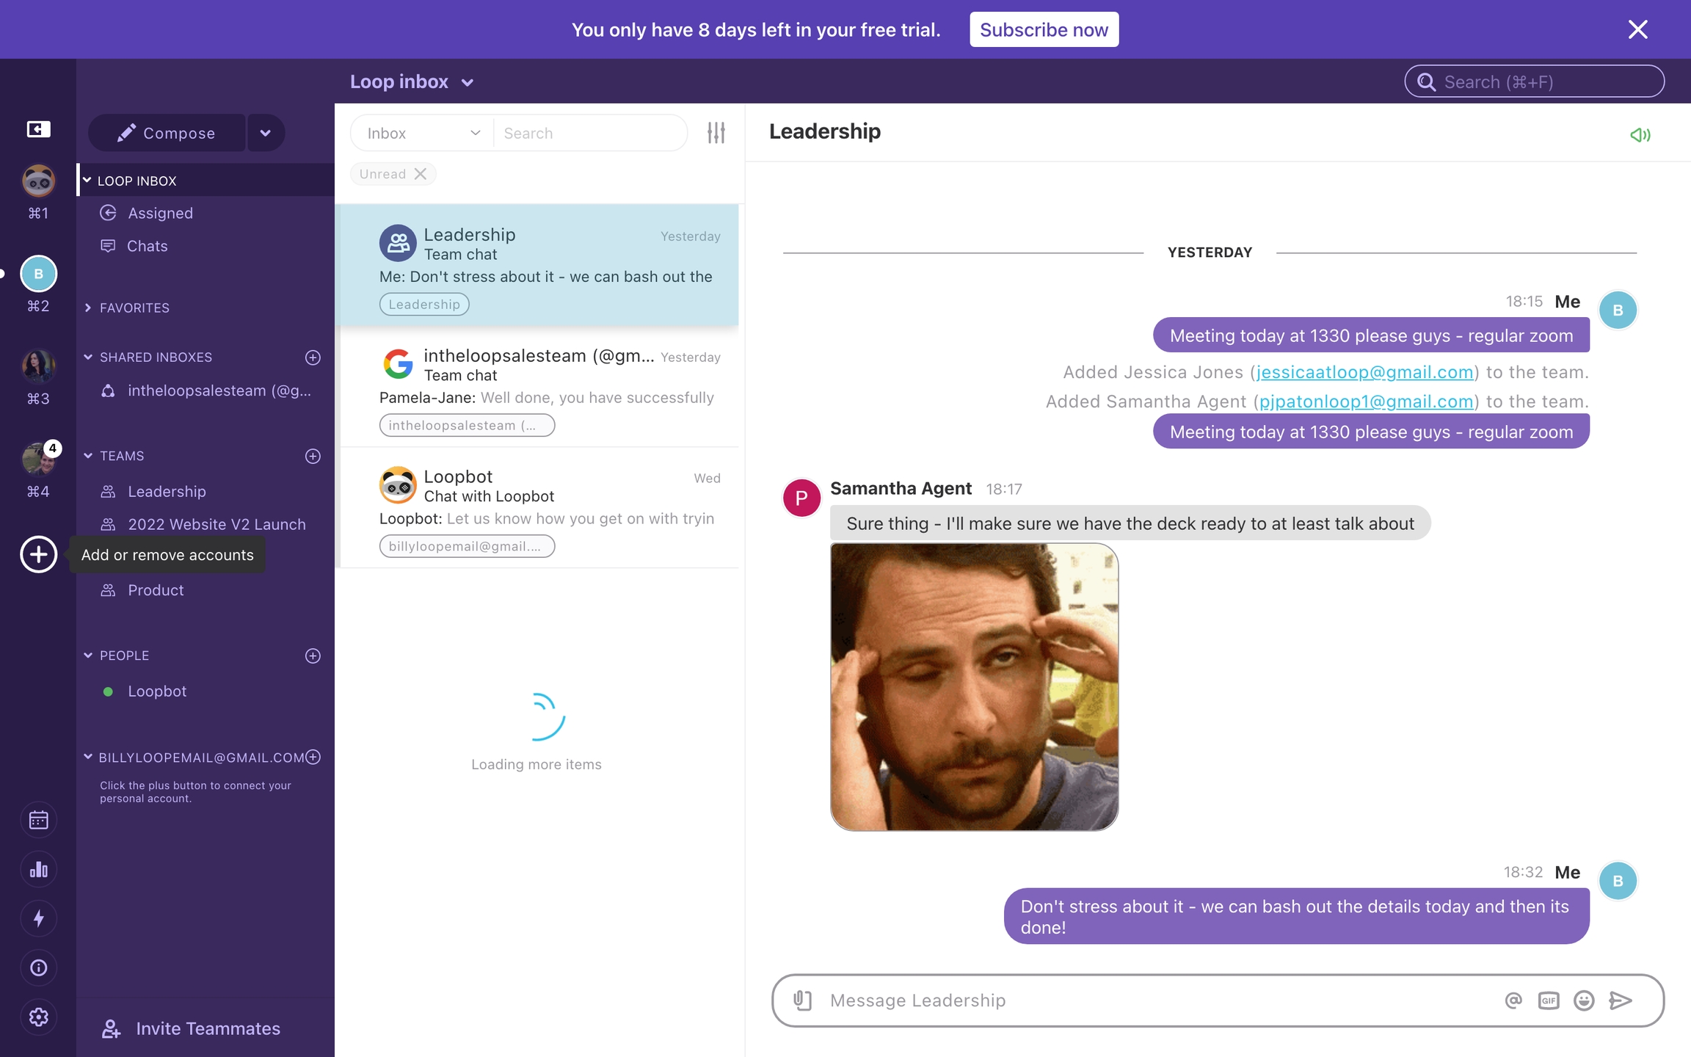Collapse the sidebar panel icon
This screenshot has height=1057, width=1691.
(x=38, y=129)
